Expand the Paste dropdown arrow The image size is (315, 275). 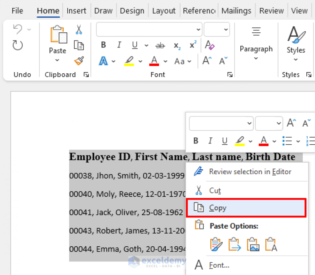pyautogui.click(x=57, y=60)
